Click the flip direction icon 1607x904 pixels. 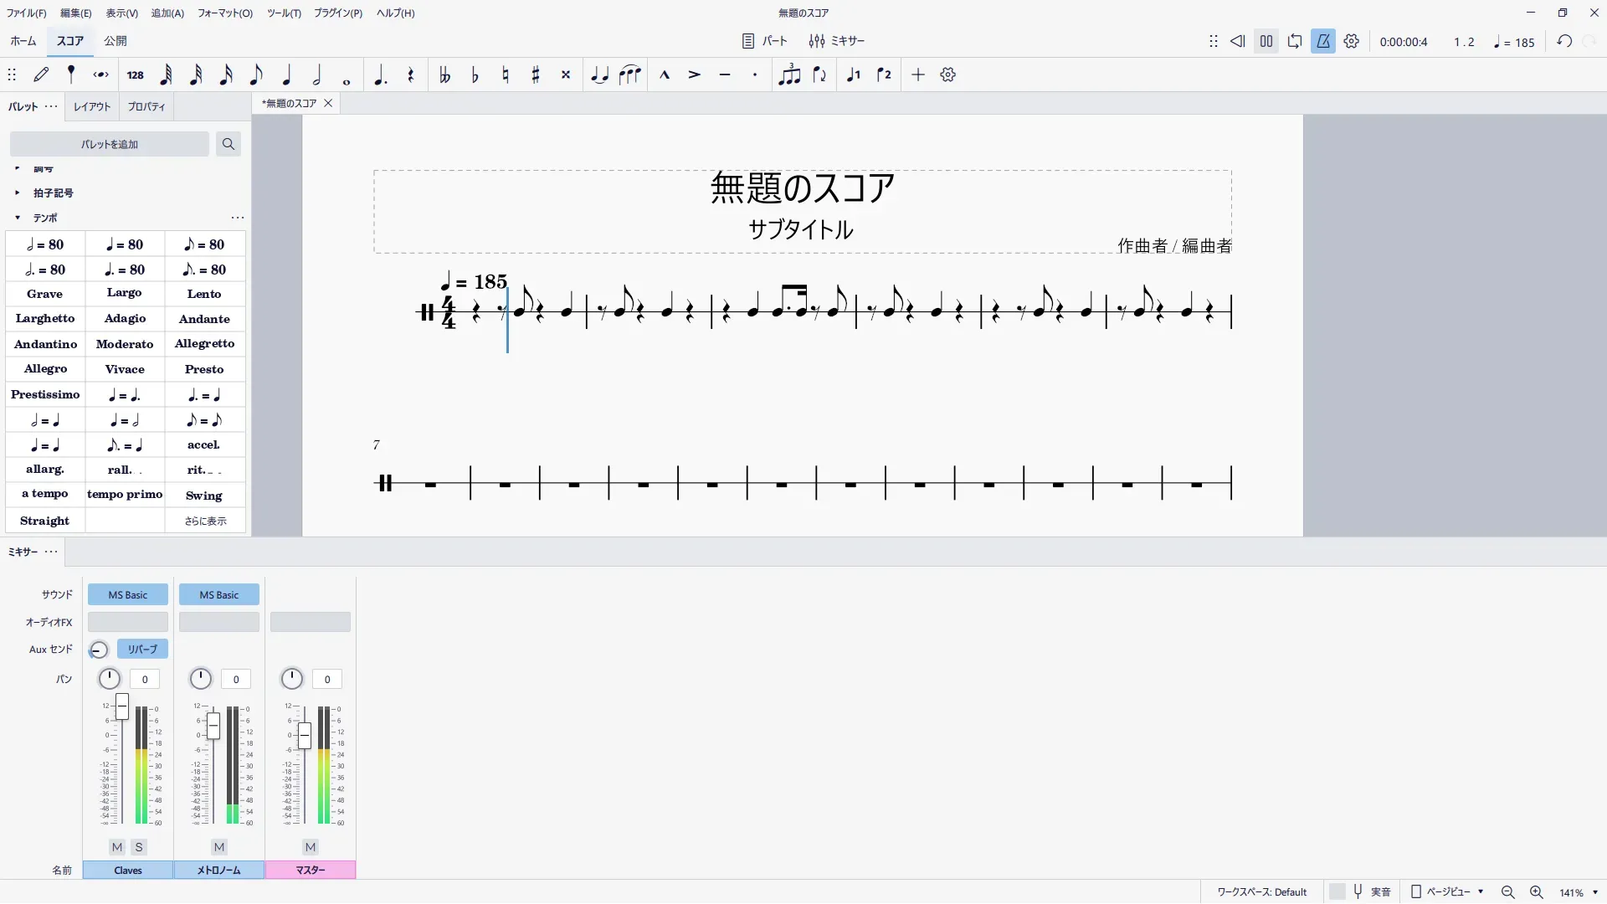click(819, 75)
